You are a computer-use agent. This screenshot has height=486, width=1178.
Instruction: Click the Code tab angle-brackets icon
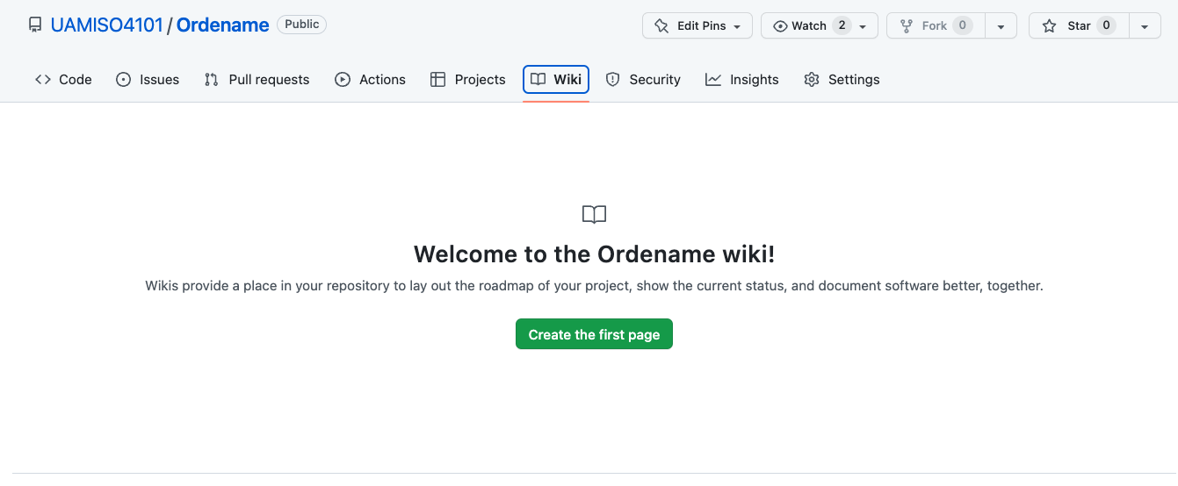pyautogui.click(x=43, y=80)
